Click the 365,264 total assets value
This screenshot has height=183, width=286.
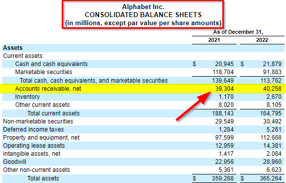[271, 178]
